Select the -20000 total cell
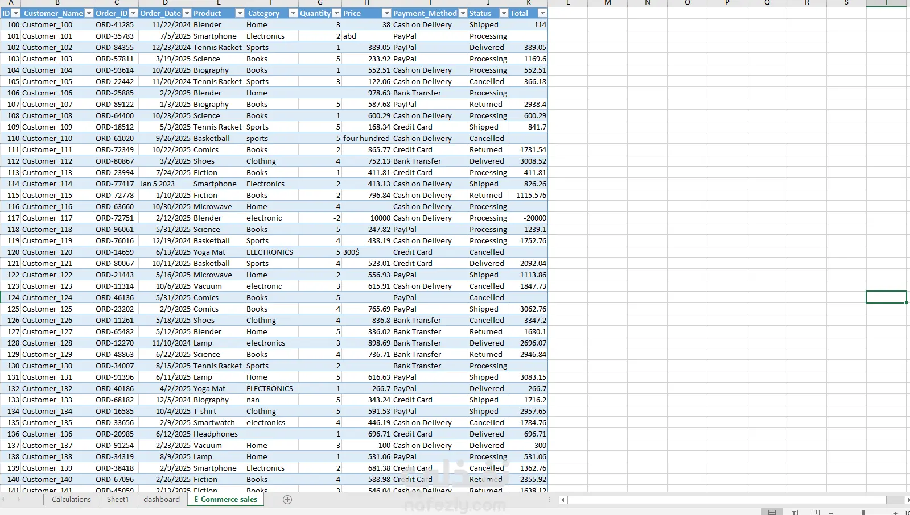Screen dimensions: 910x515 tap(529, 218)
